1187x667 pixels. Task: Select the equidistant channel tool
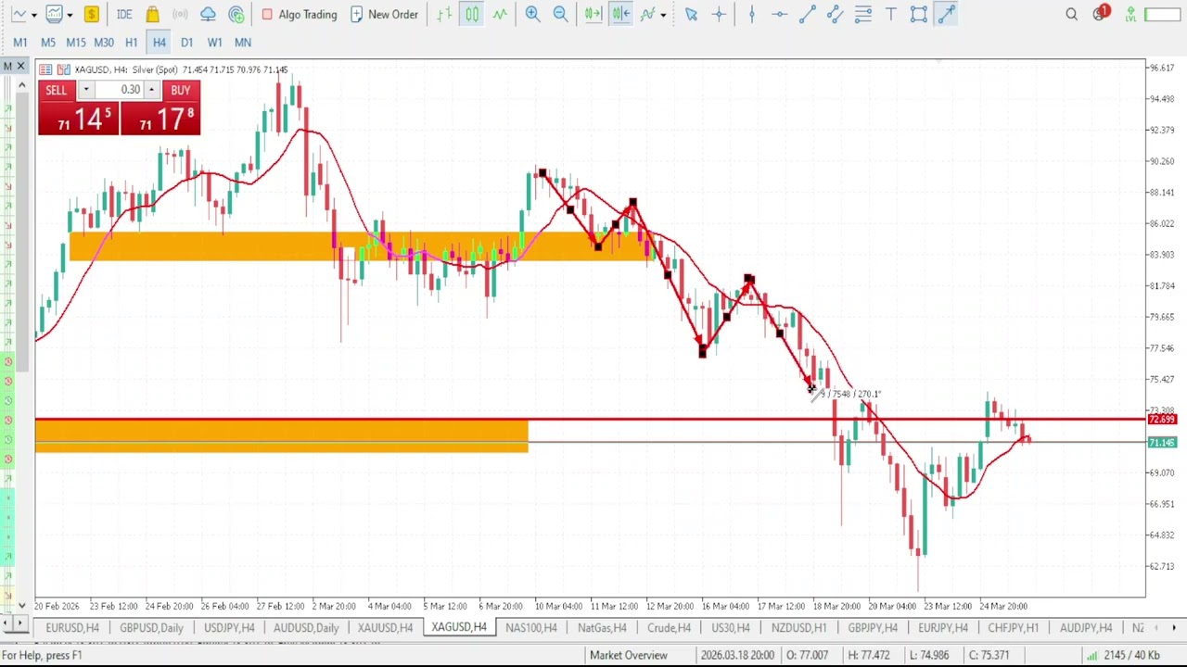(835, 14)
